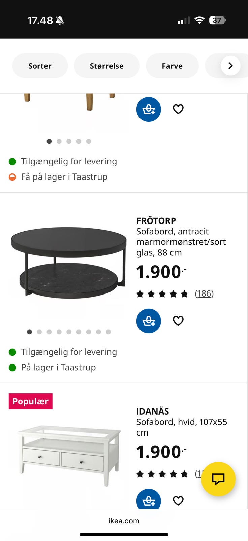Screen dimensions: 248x541
Task: Tap the ikea.com address bar
Action: point(124,521)
